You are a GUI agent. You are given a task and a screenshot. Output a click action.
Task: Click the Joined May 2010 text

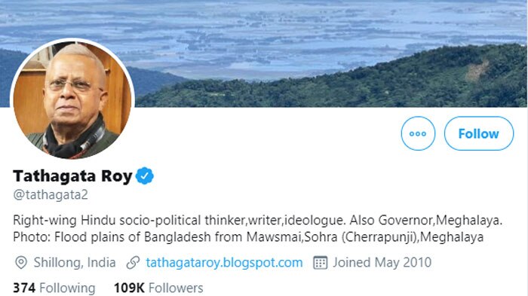tap(382, 263)
